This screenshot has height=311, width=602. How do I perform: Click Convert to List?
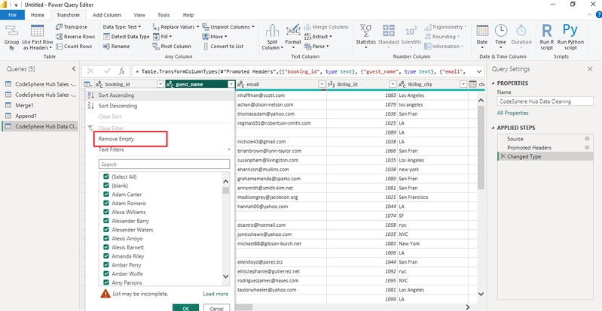(223, 46)
